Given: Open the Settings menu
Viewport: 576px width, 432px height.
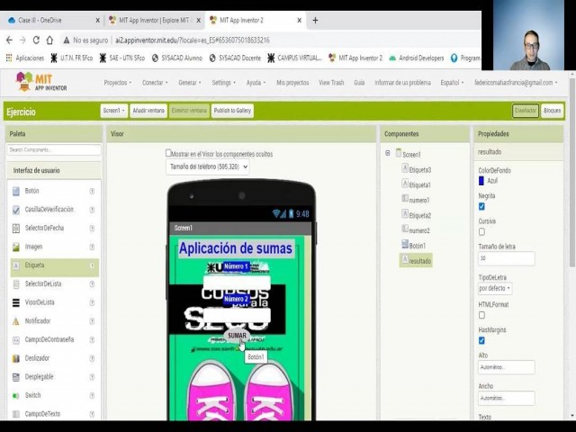Looking at the screenshot, I should pos(224,83).
